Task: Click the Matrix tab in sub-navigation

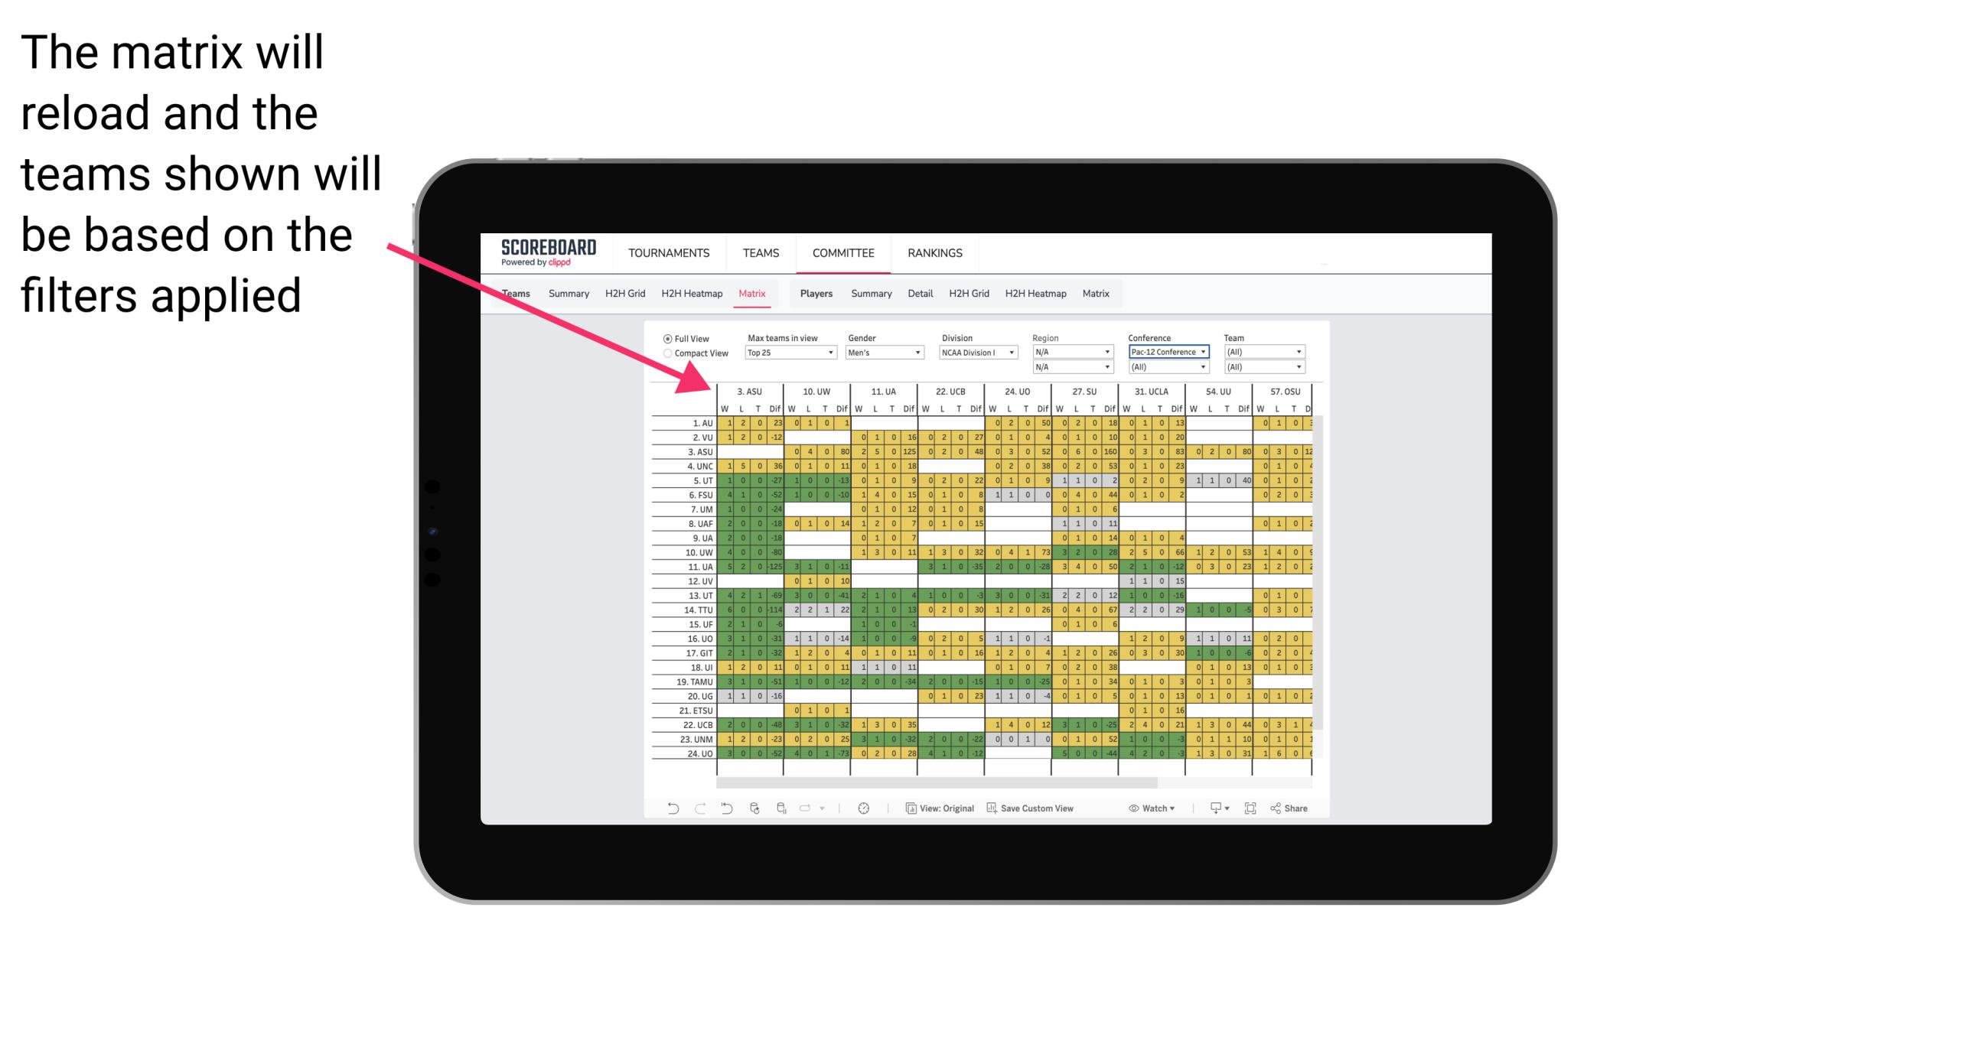Action: tap(751, 293)
